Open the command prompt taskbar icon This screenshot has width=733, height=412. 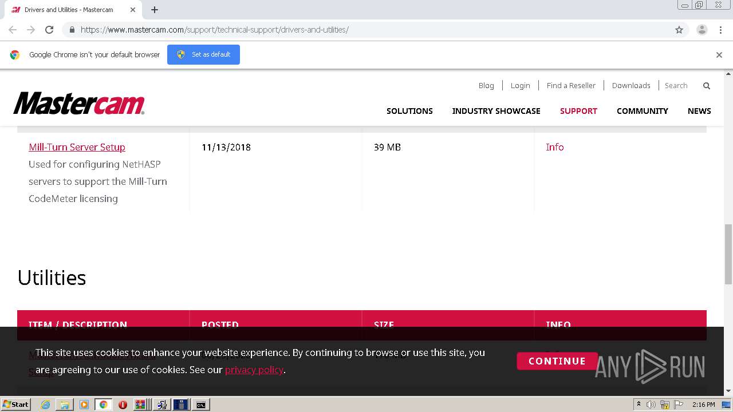tap(200, 405)
